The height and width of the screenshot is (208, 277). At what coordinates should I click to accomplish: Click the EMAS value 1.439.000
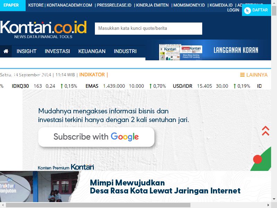coord(114,86)
